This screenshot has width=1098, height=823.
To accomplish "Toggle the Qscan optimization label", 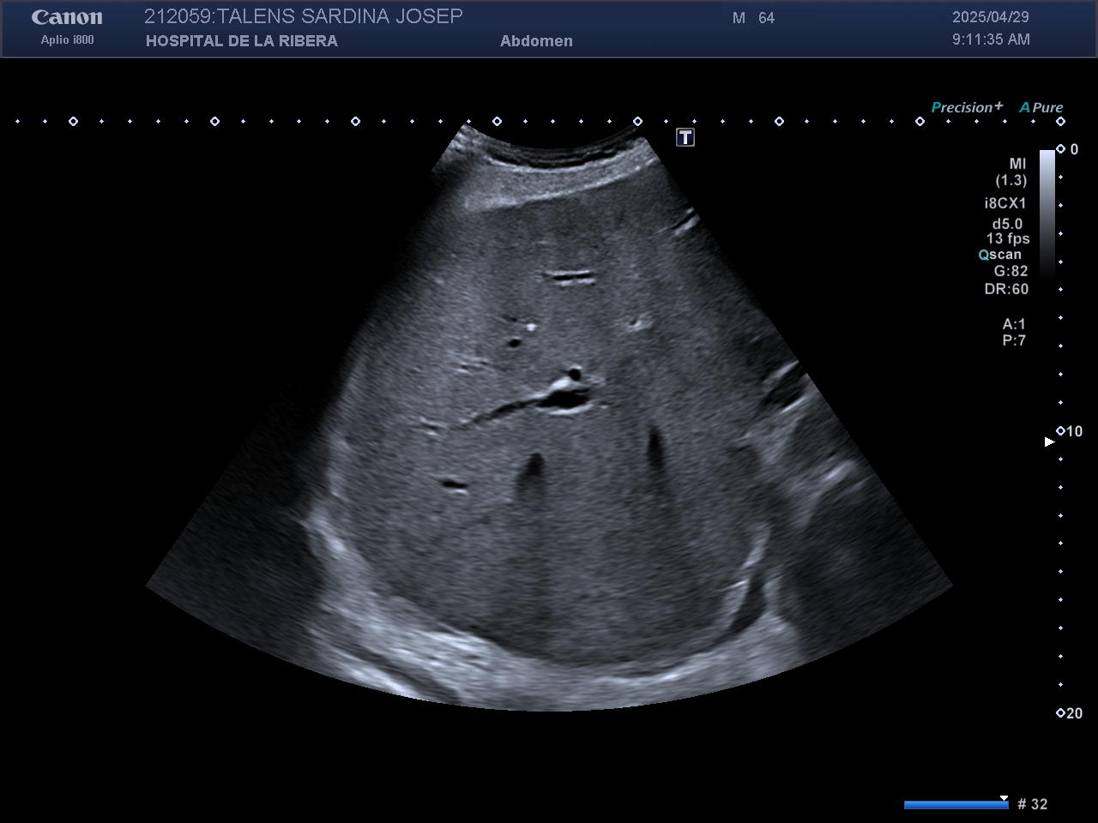I will click(1000, 255).
